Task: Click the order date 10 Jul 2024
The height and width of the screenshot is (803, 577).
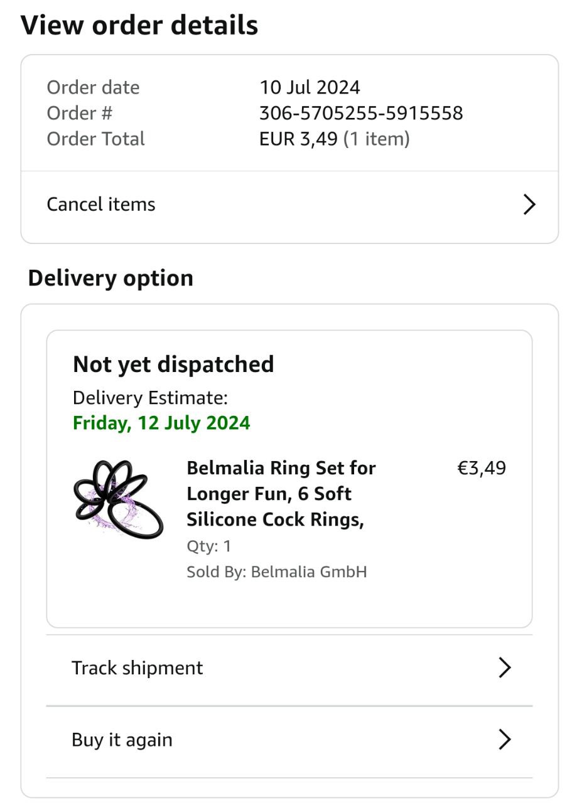Action: tap(310, 87)
